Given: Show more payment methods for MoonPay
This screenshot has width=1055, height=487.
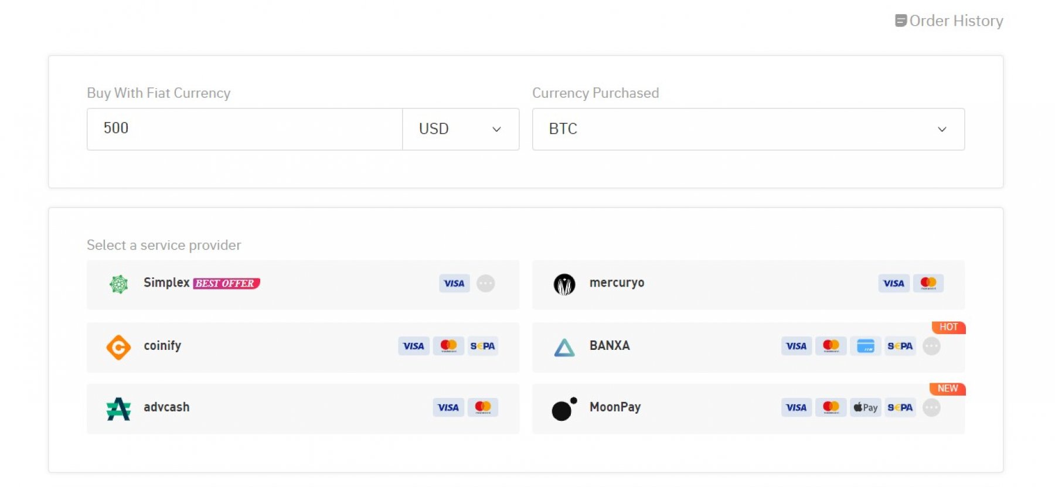Looking at the screenshot, I should (931, 407).
